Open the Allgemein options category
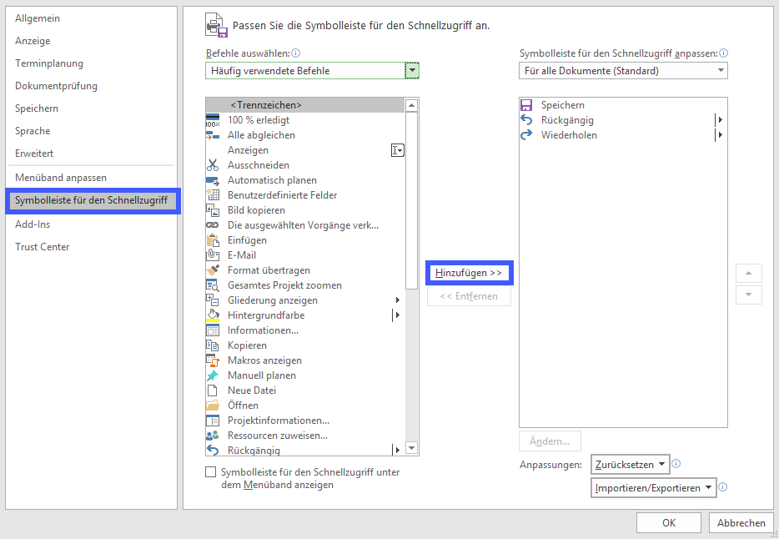 (38, 18)
